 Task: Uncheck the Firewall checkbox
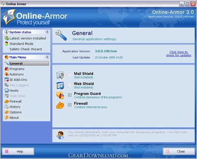click(x=70, y=105)
